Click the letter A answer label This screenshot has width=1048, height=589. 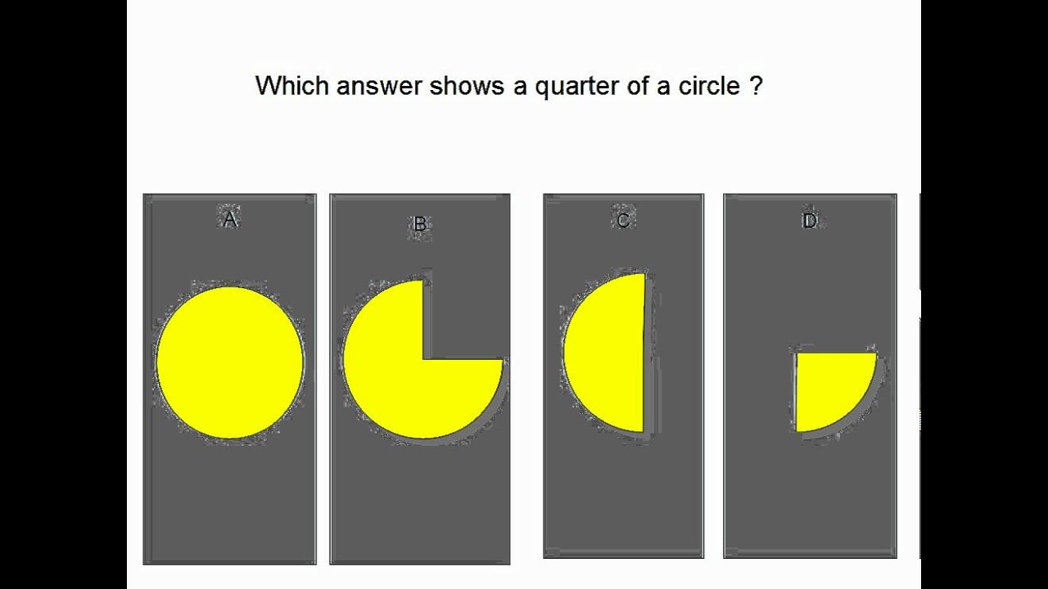(230, 219)
